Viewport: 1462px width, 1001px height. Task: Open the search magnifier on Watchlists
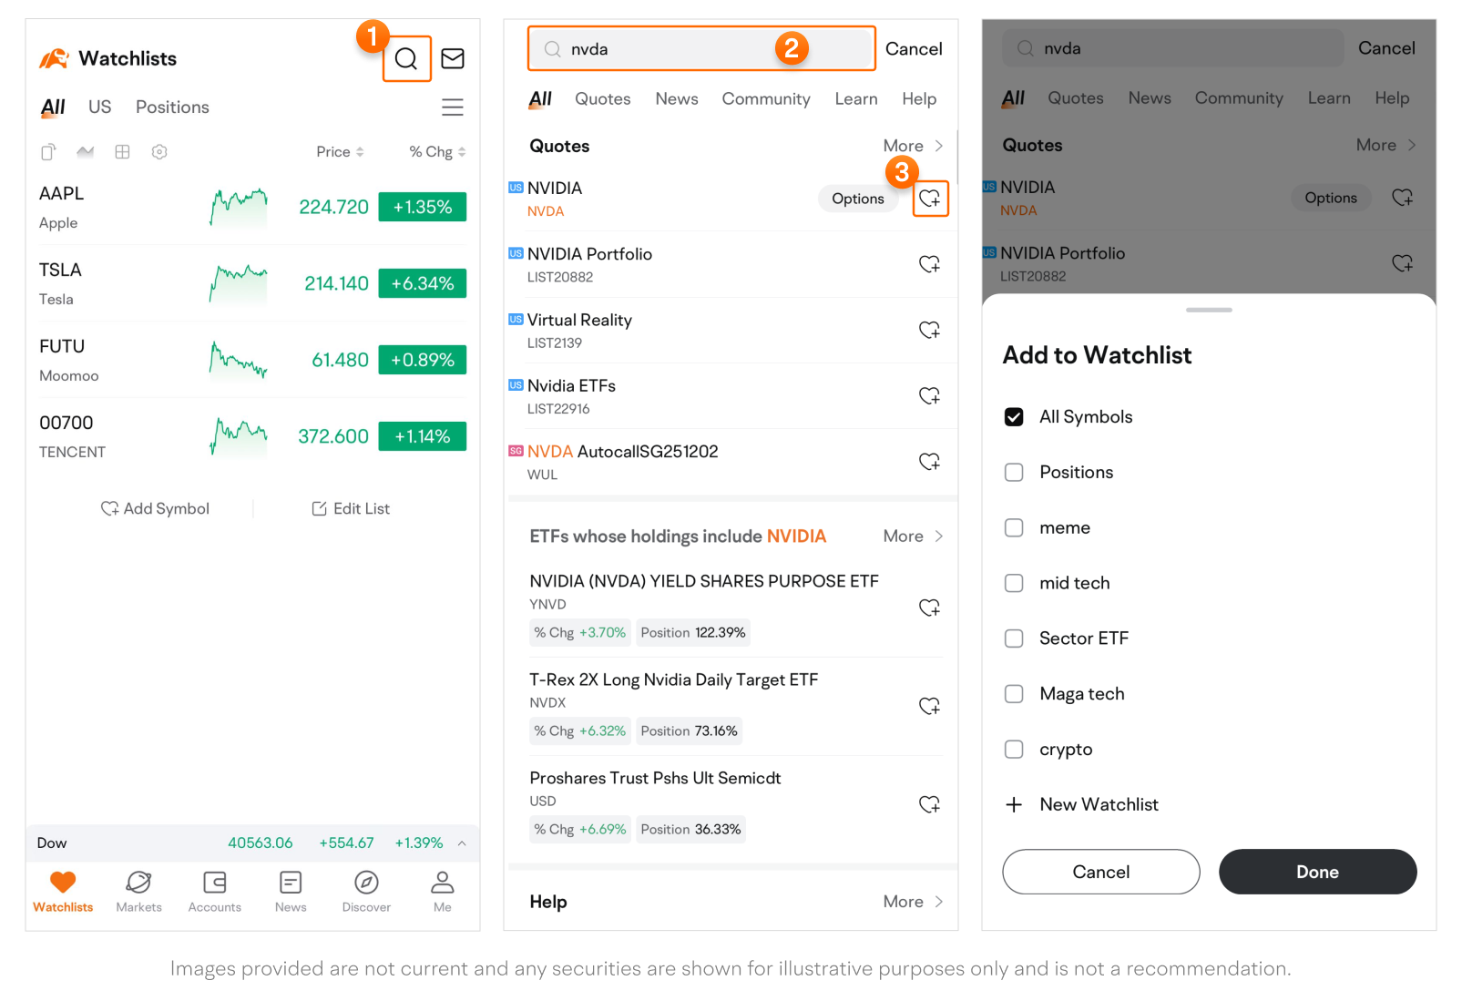(406, 59)
